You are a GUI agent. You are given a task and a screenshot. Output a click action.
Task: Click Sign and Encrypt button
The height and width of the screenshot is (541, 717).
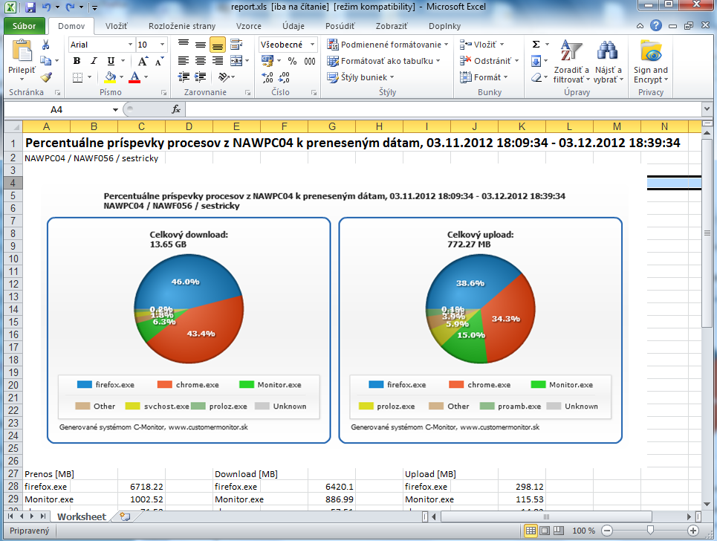(651, 62)
